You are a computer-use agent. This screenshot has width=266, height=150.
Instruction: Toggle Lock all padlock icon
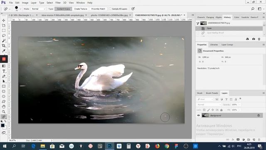(x=221, y=110)
